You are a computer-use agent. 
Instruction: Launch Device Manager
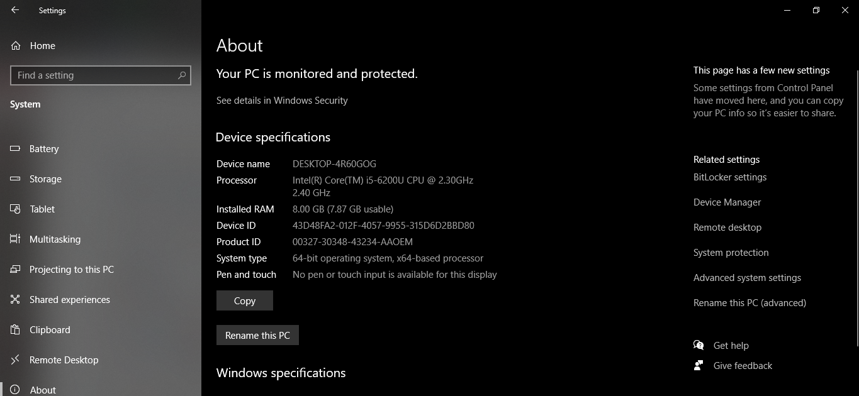(727, 202)
